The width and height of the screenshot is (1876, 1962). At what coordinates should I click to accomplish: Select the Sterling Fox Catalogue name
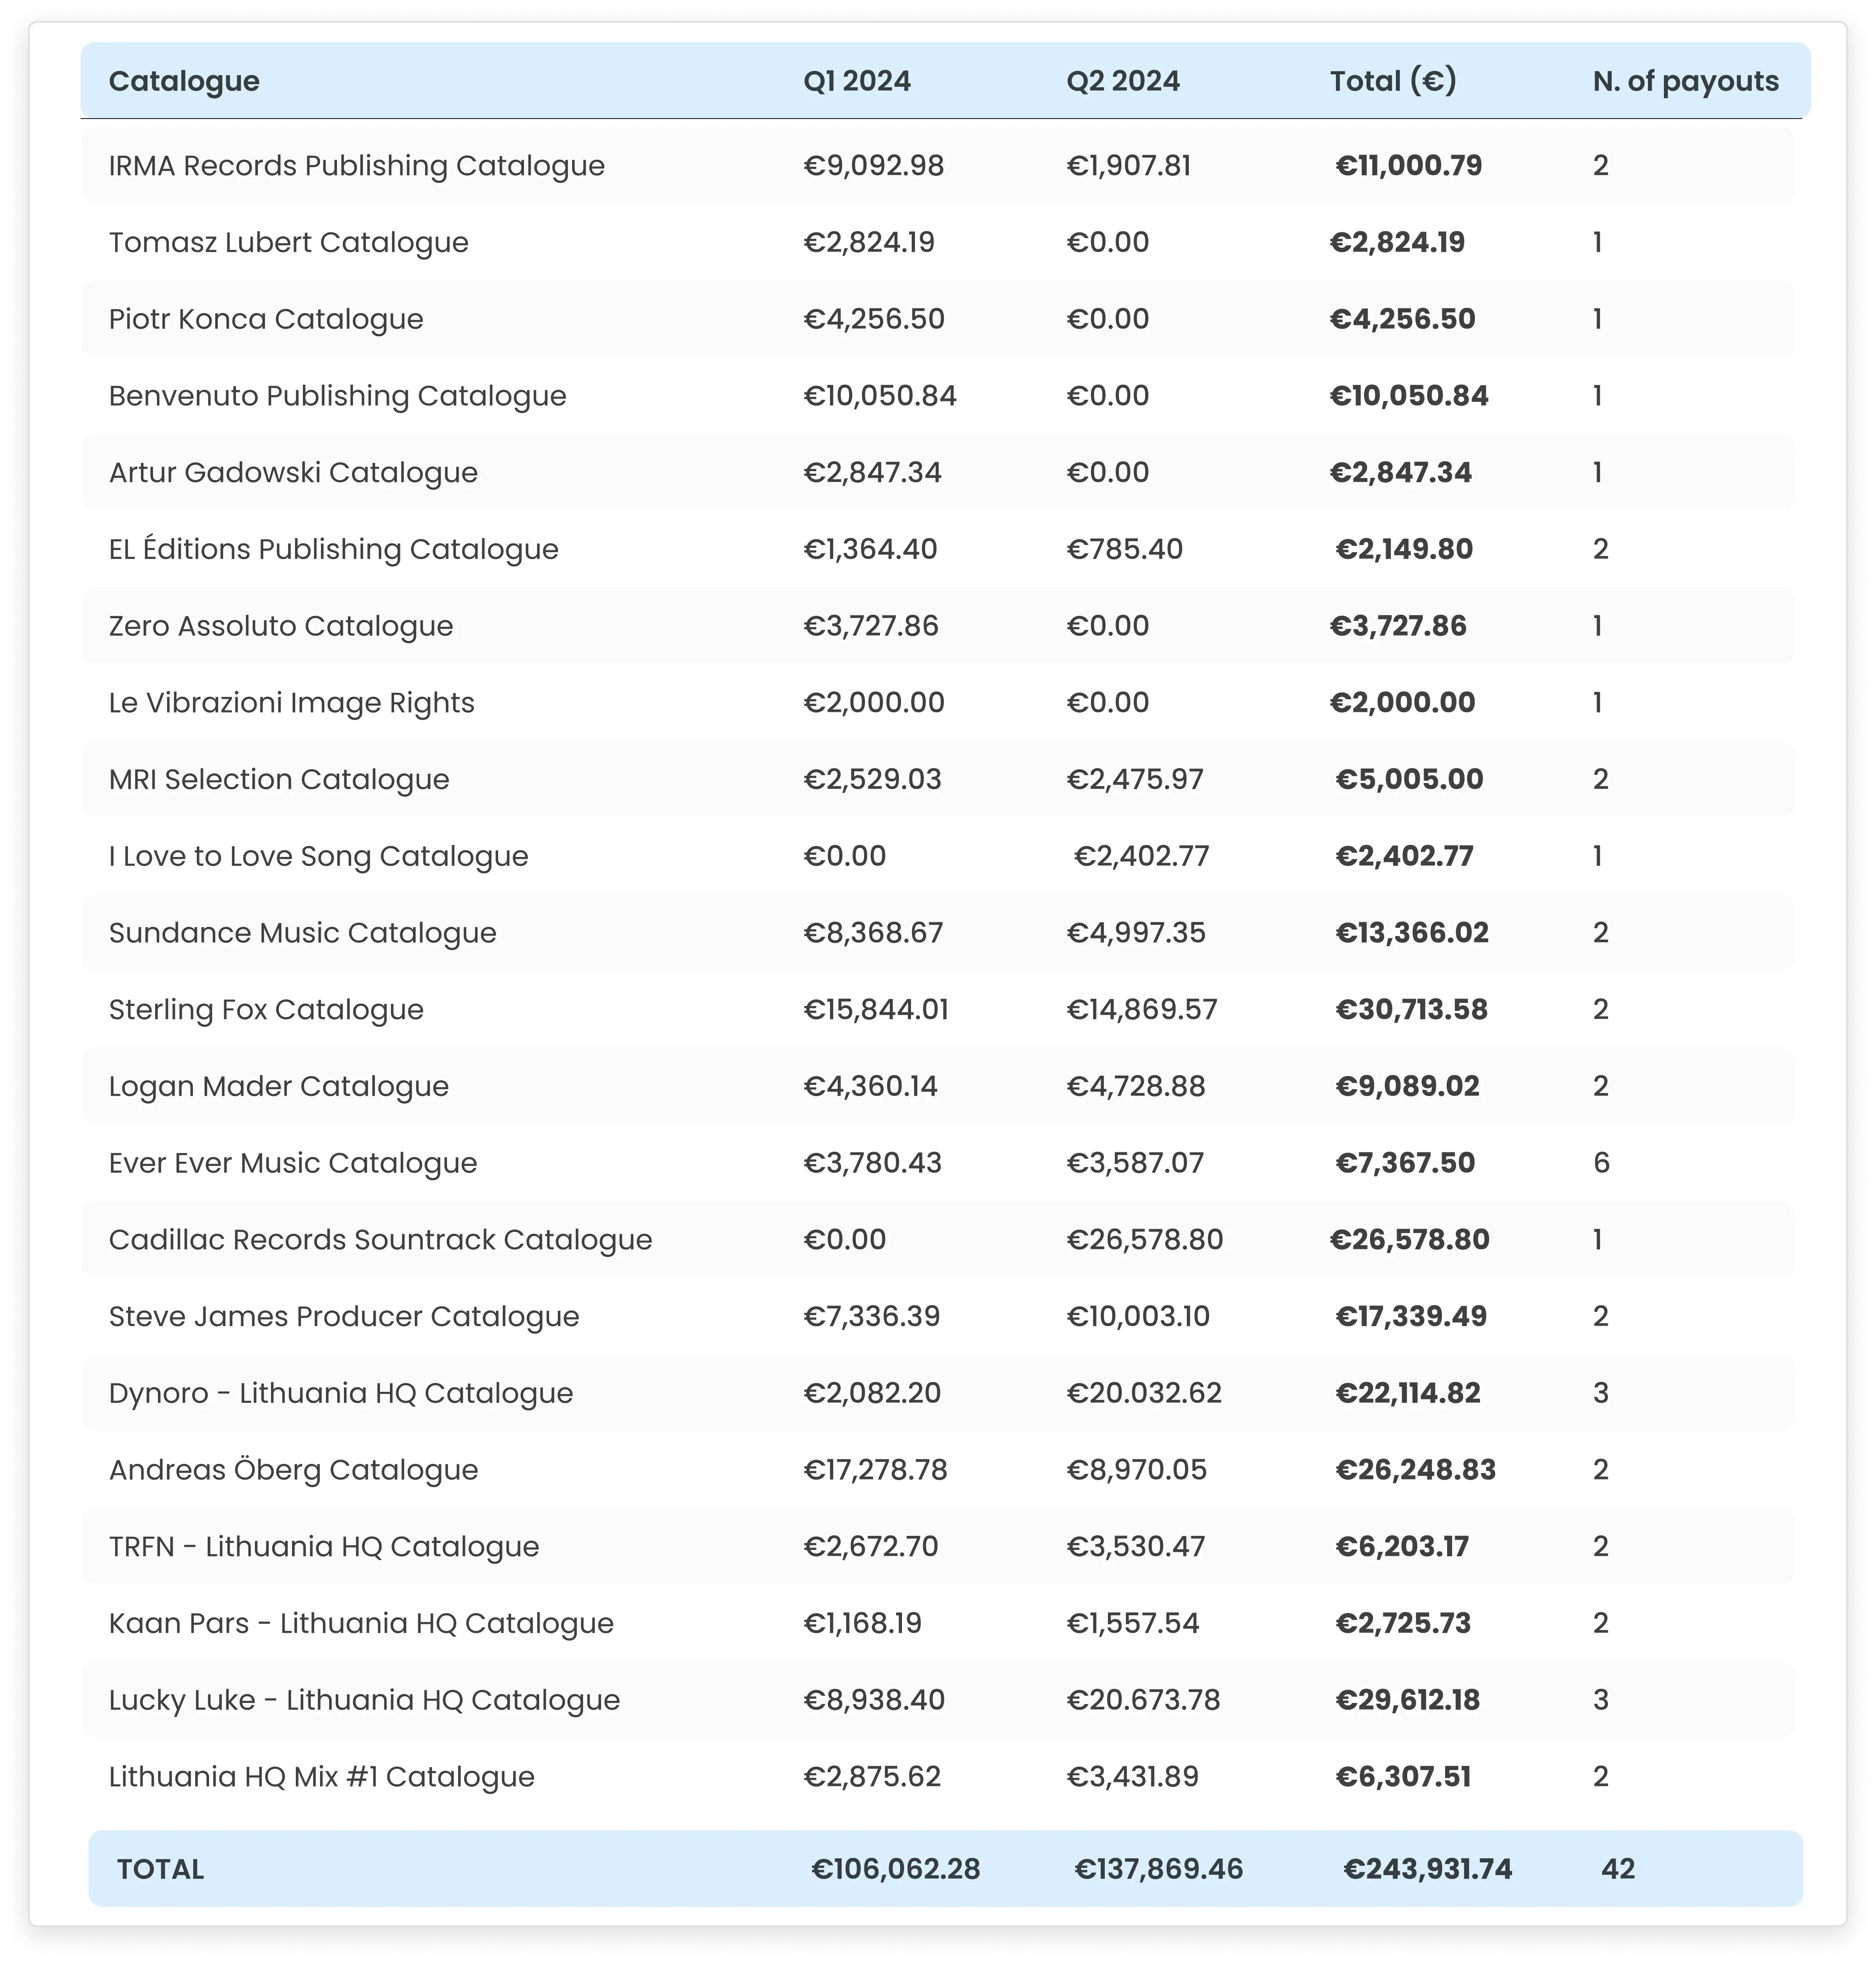tap(266, 1010)
